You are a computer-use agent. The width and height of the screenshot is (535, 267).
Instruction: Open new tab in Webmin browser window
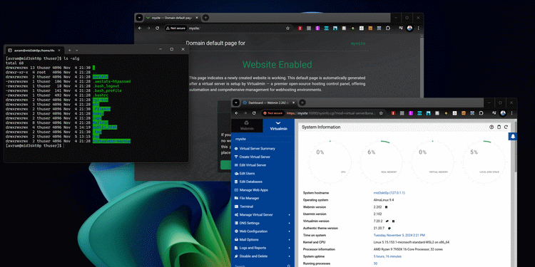click(x=302, y=103)
